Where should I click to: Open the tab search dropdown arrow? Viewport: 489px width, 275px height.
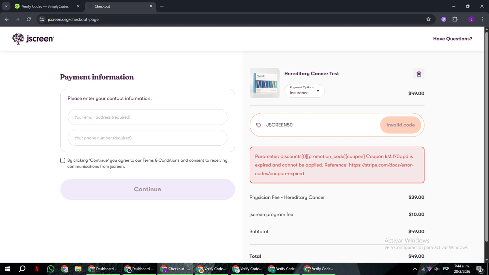click(6, 6)
